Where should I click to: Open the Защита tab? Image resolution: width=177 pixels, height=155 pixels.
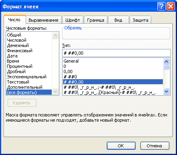[140, 20]
